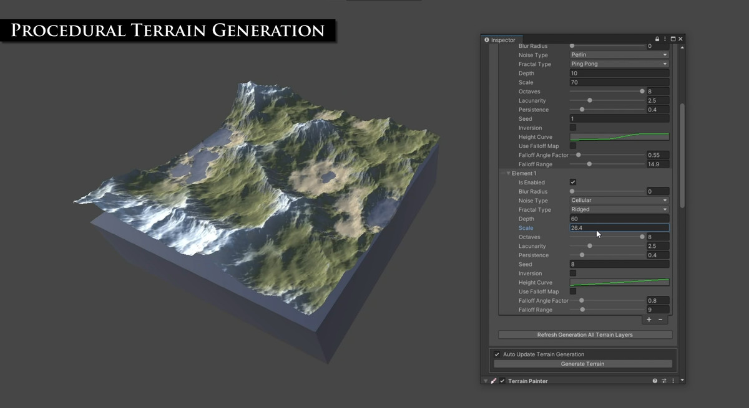
Task: Click the Element 1 Lacunarity slider
Action: [x=607, y=246]
